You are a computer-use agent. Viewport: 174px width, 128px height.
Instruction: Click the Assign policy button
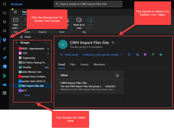tap(90, 23)
